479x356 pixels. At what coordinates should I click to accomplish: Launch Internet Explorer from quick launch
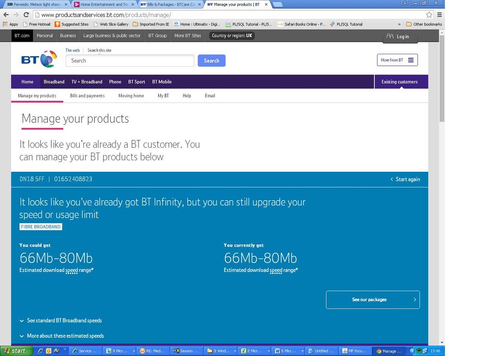40,351
